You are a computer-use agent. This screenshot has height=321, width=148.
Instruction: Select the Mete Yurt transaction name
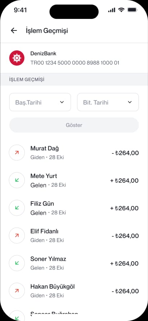pyautogui.click(x=44, y=176)
